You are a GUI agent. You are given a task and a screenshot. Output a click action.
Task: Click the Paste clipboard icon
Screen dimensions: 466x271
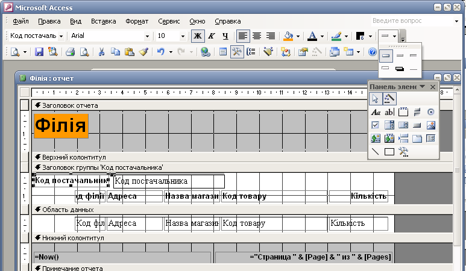pyautogui.click(x=129, y=52)
